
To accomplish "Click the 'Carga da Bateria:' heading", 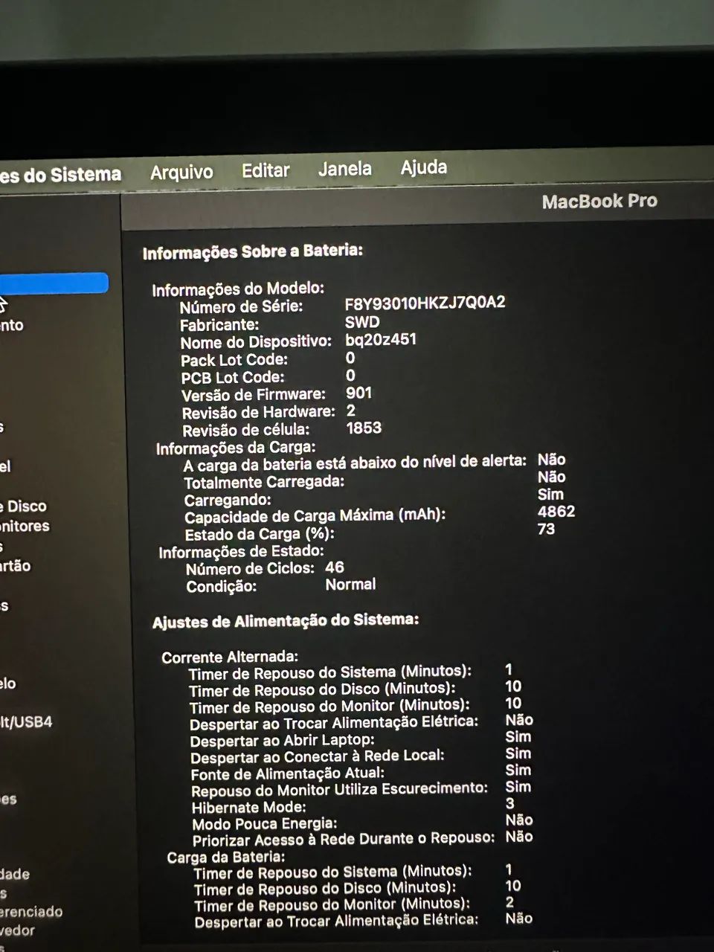I will (226, 857).
